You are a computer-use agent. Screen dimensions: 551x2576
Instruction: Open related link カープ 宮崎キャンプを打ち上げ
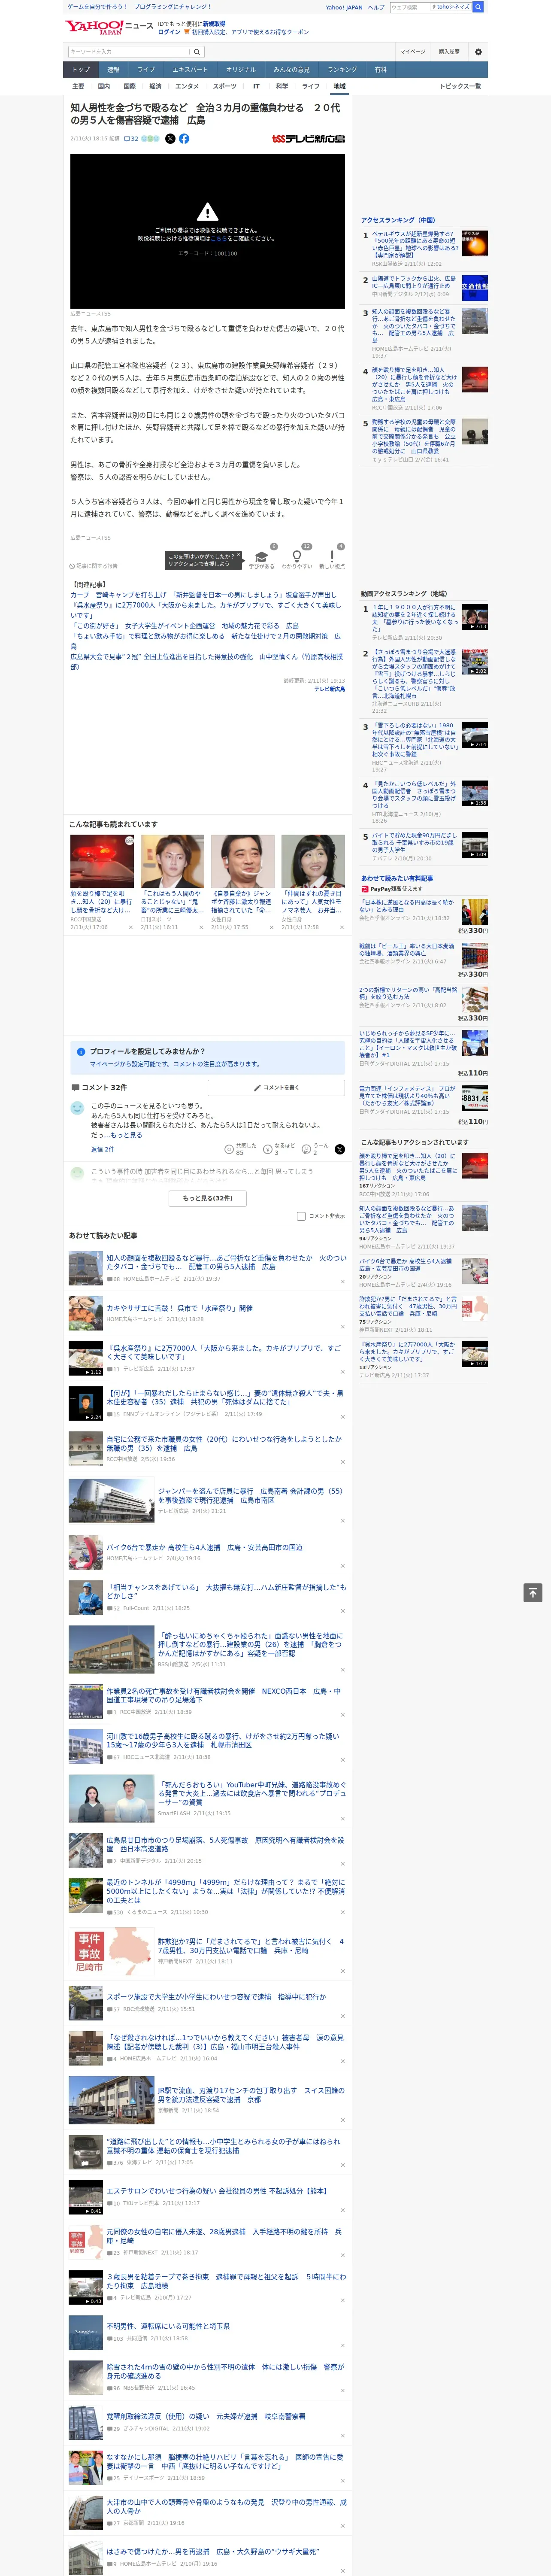coord(204,595)
